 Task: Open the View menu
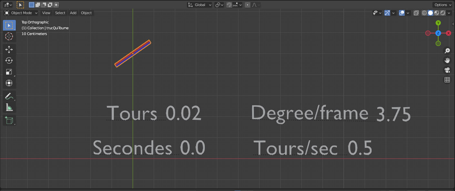[46, 13]
